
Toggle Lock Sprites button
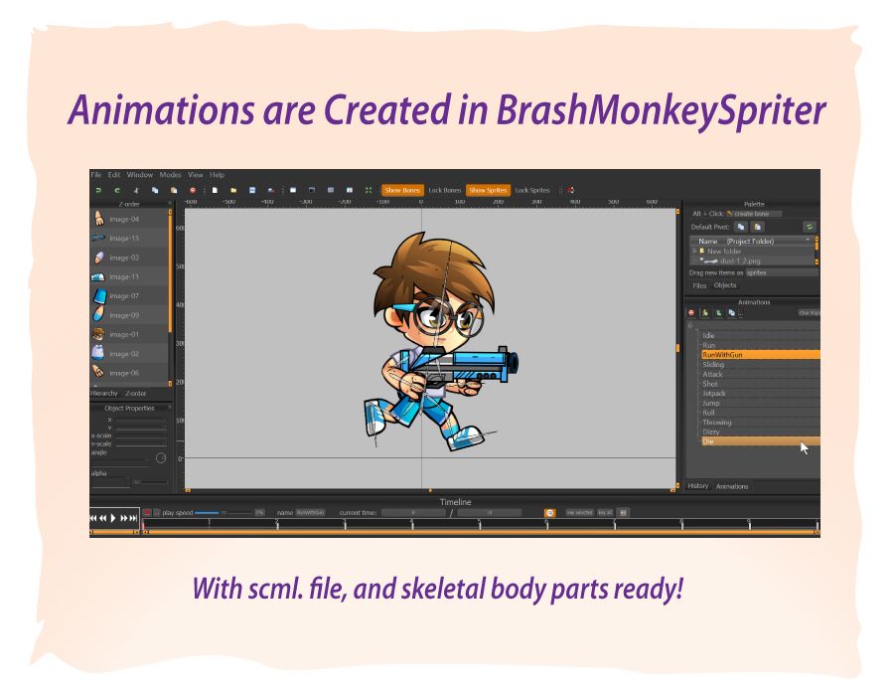532,191
